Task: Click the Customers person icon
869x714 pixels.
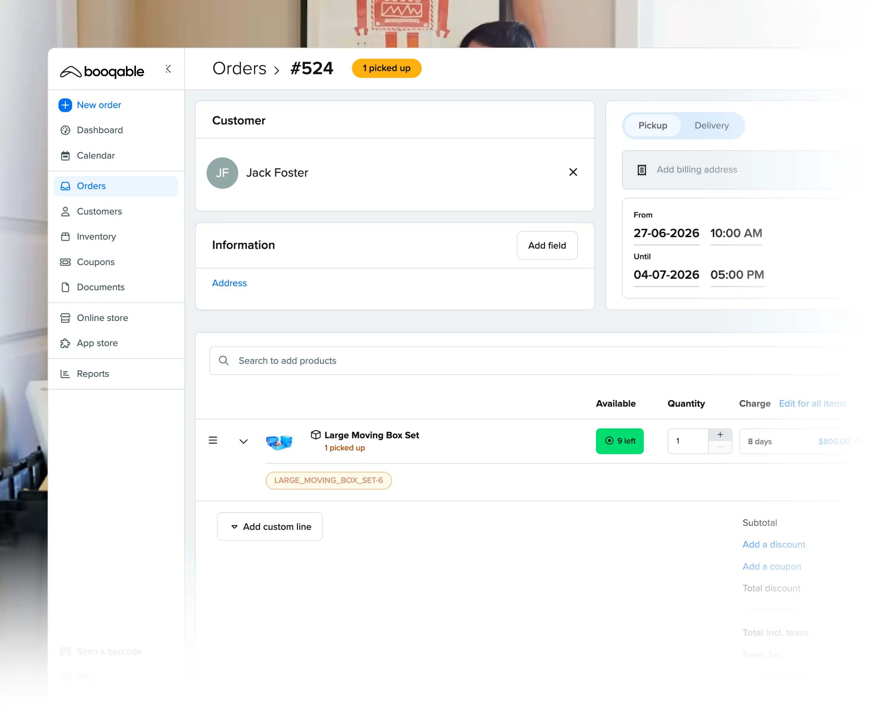Action: pyautogui.click(x=65, y=212)
